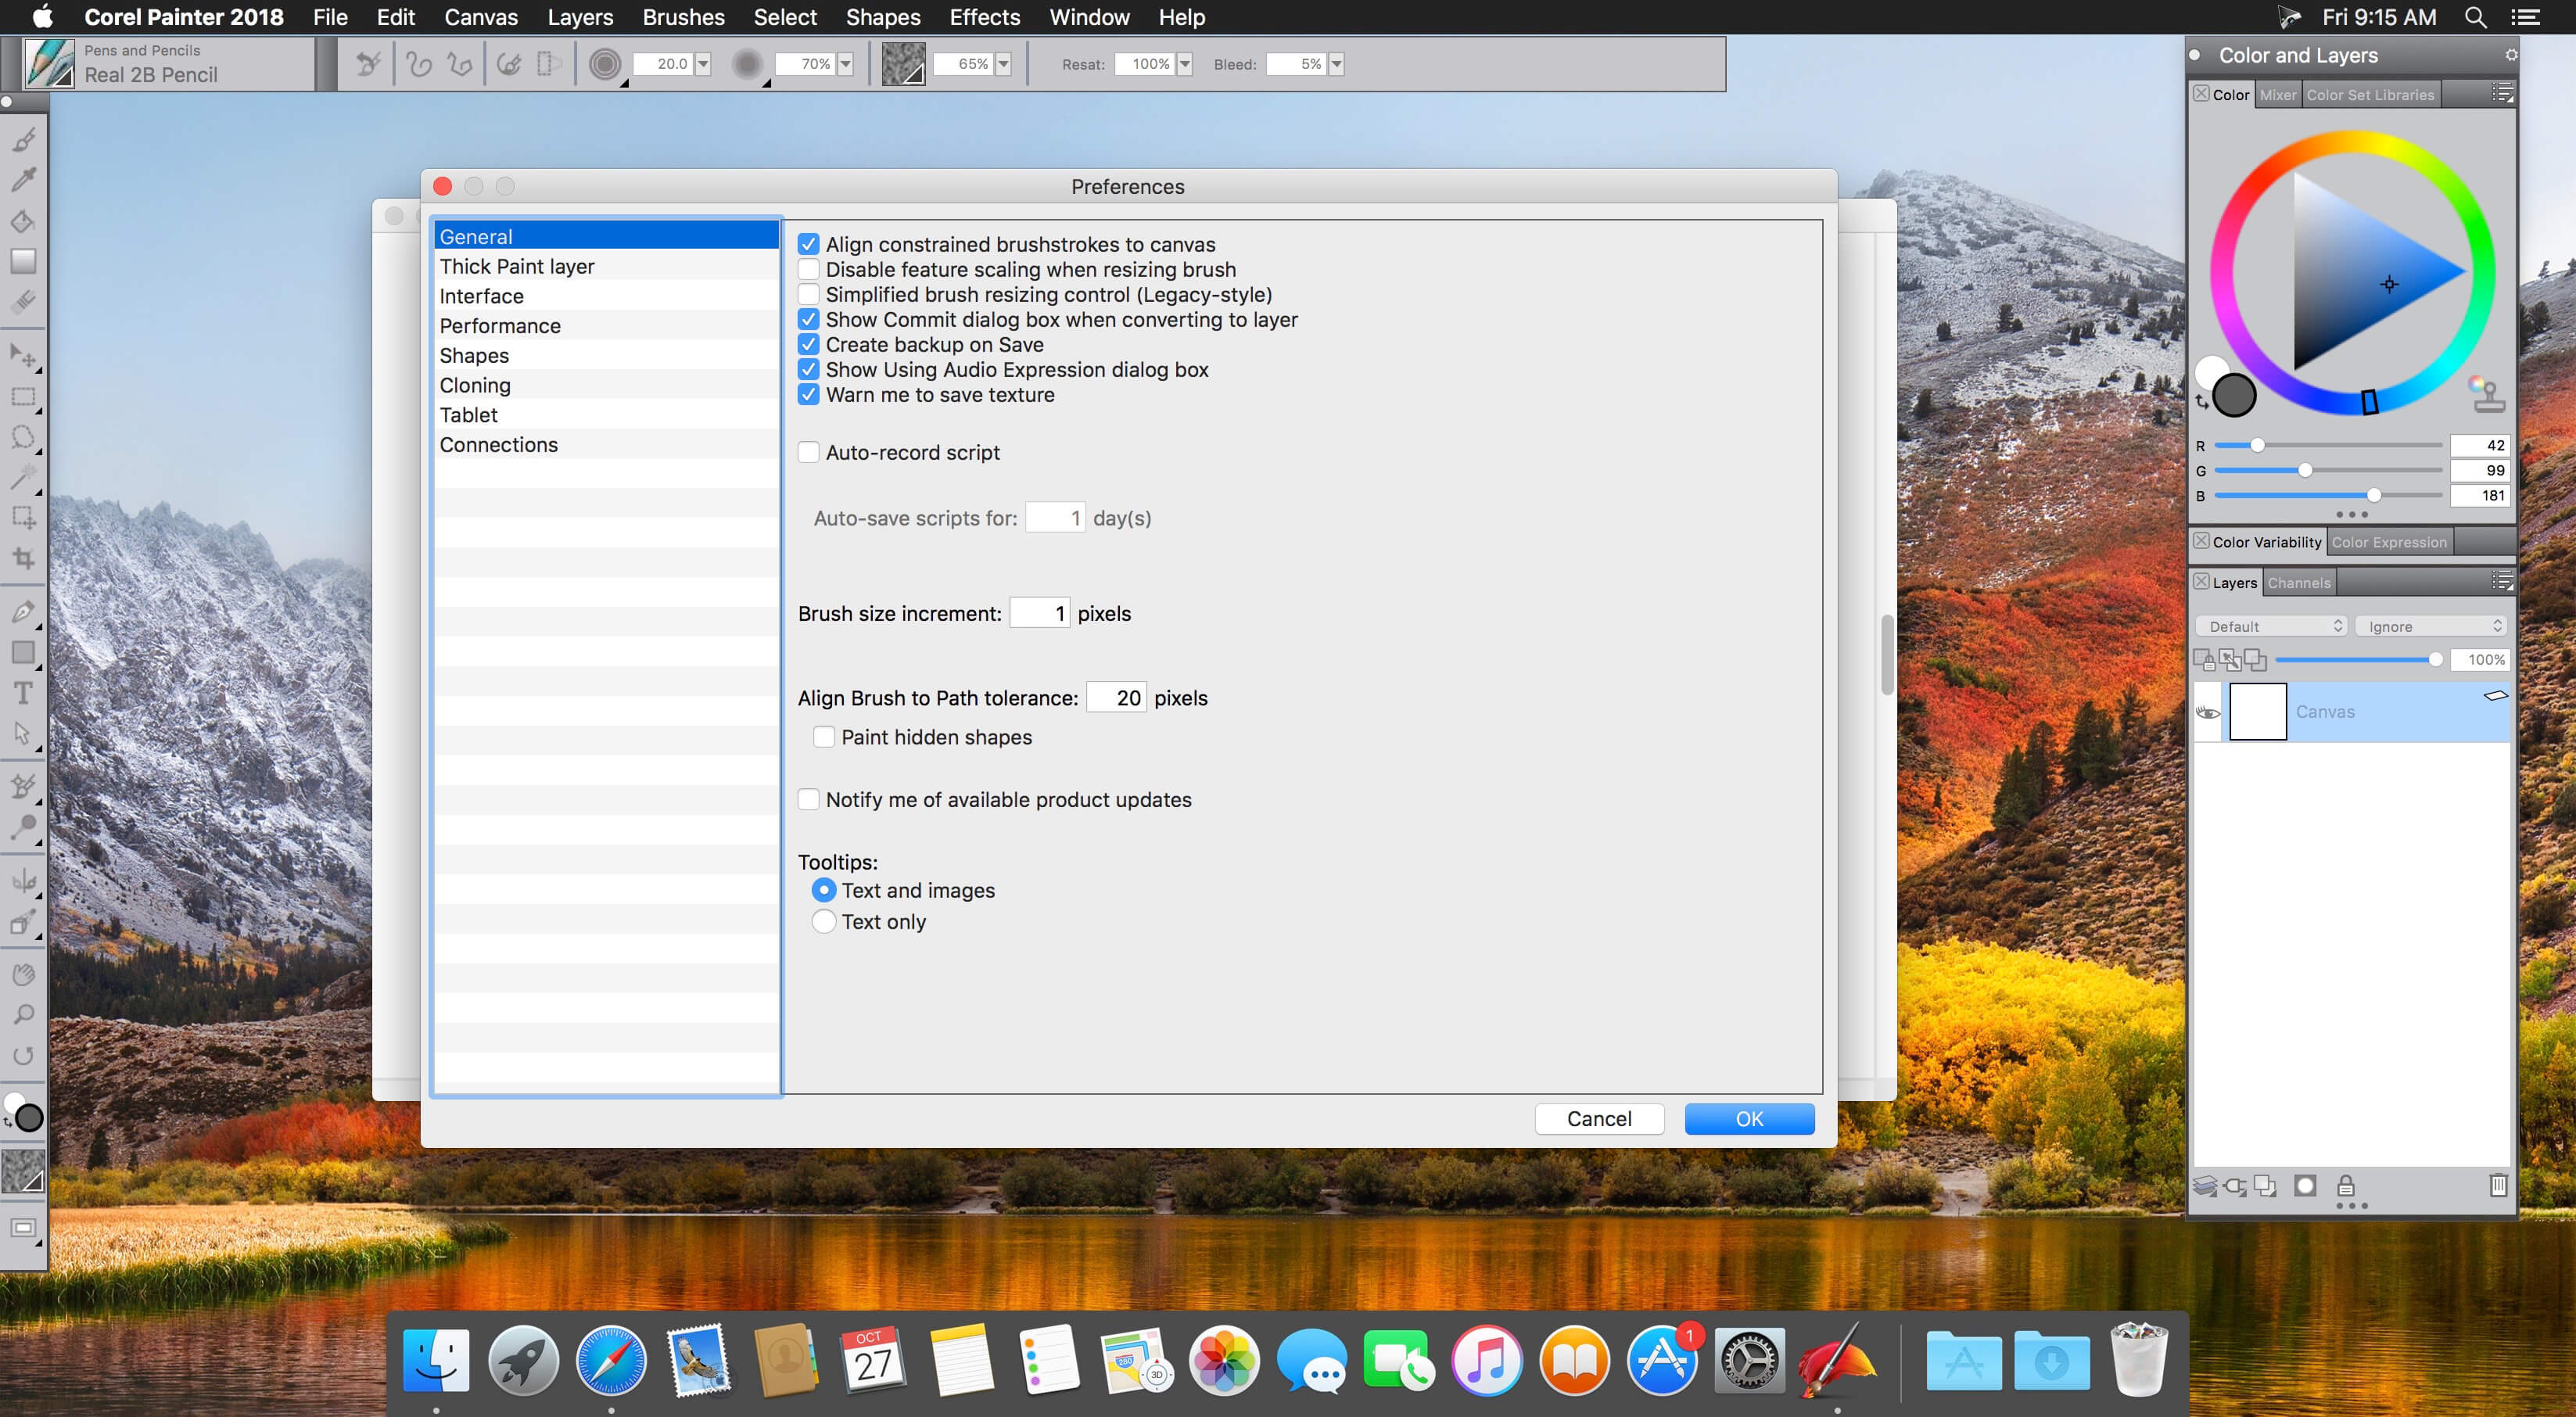Open the brush size dropdown arrow
Viewport: 2576px width, 1417px height.
[703, 64]
